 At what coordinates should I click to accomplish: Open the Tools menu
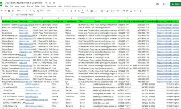tap(43, 6)
